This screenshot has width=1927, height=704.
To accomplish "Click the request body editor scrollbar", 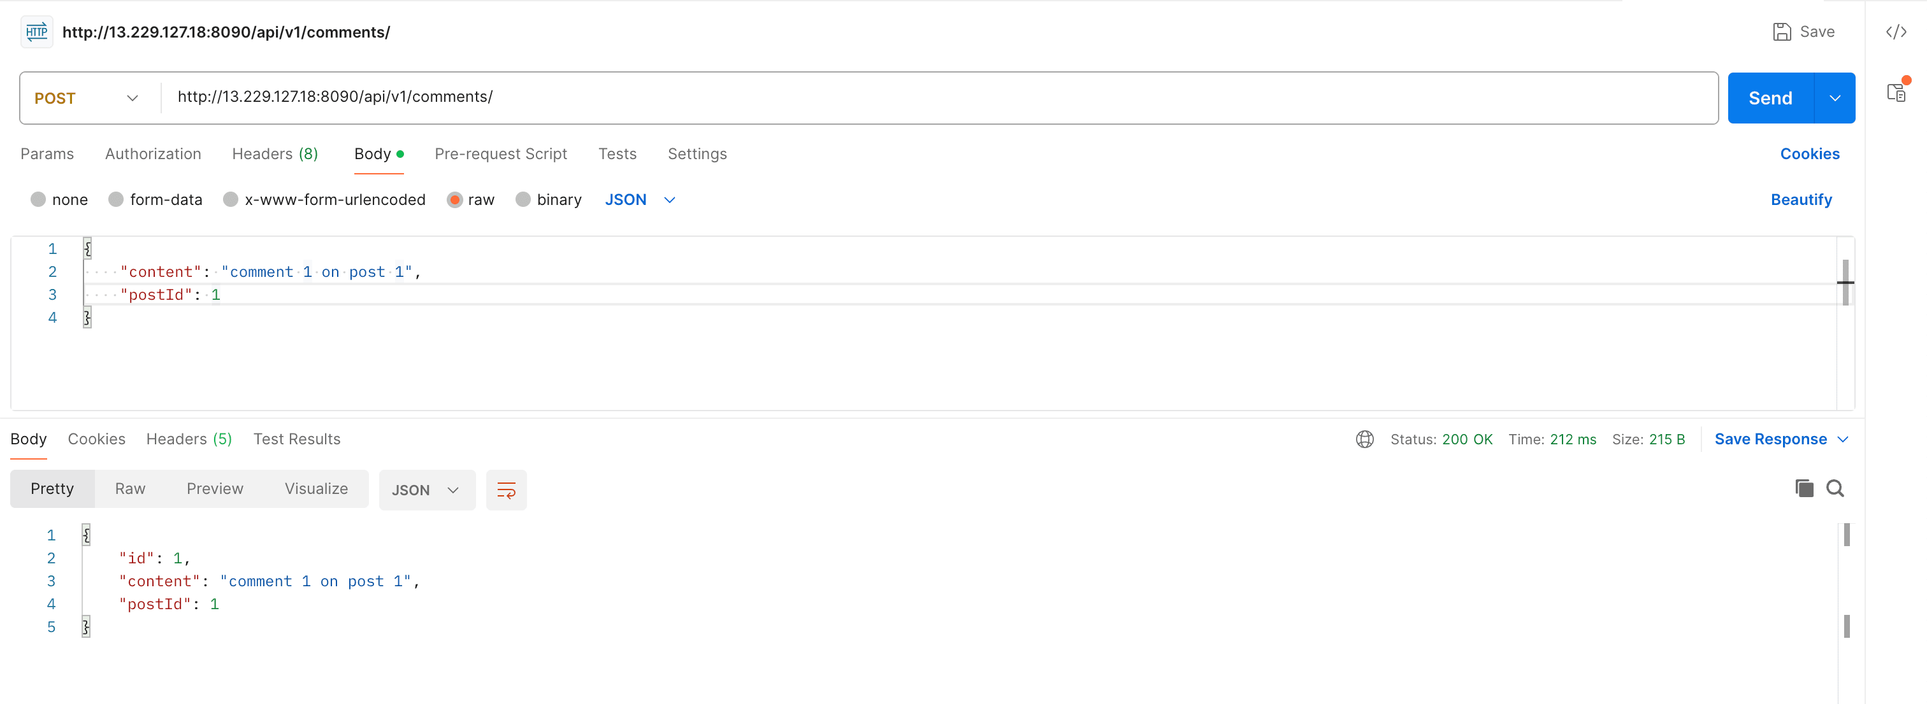I will click(1845, 283).
